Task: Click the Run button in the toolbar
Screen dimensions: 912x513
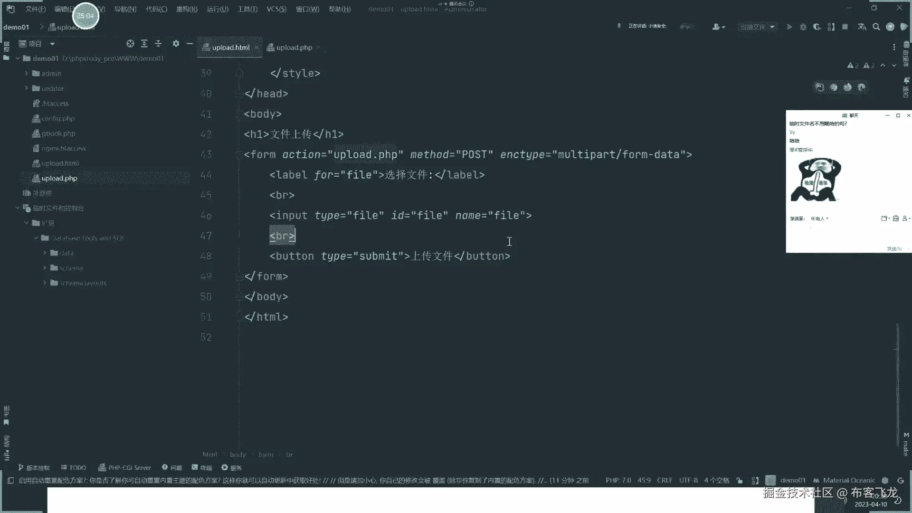Action: click(x=789, y=27)
